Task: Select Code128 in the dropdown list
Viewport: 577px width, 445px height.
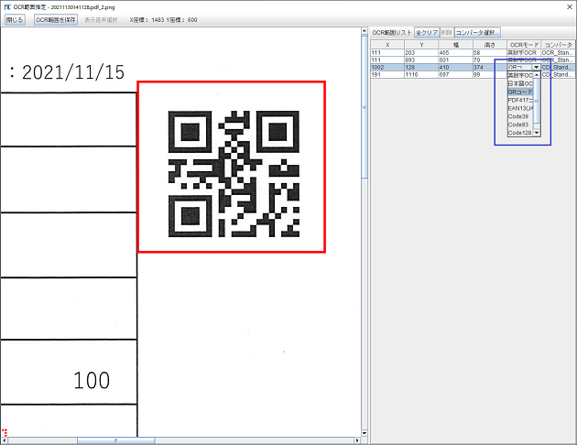Action: coord(520,133)
